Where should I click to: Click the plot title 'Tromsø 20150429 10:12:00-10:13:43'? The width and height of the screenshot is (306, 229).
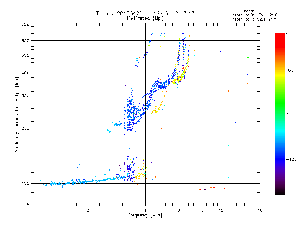coord(145,13)
